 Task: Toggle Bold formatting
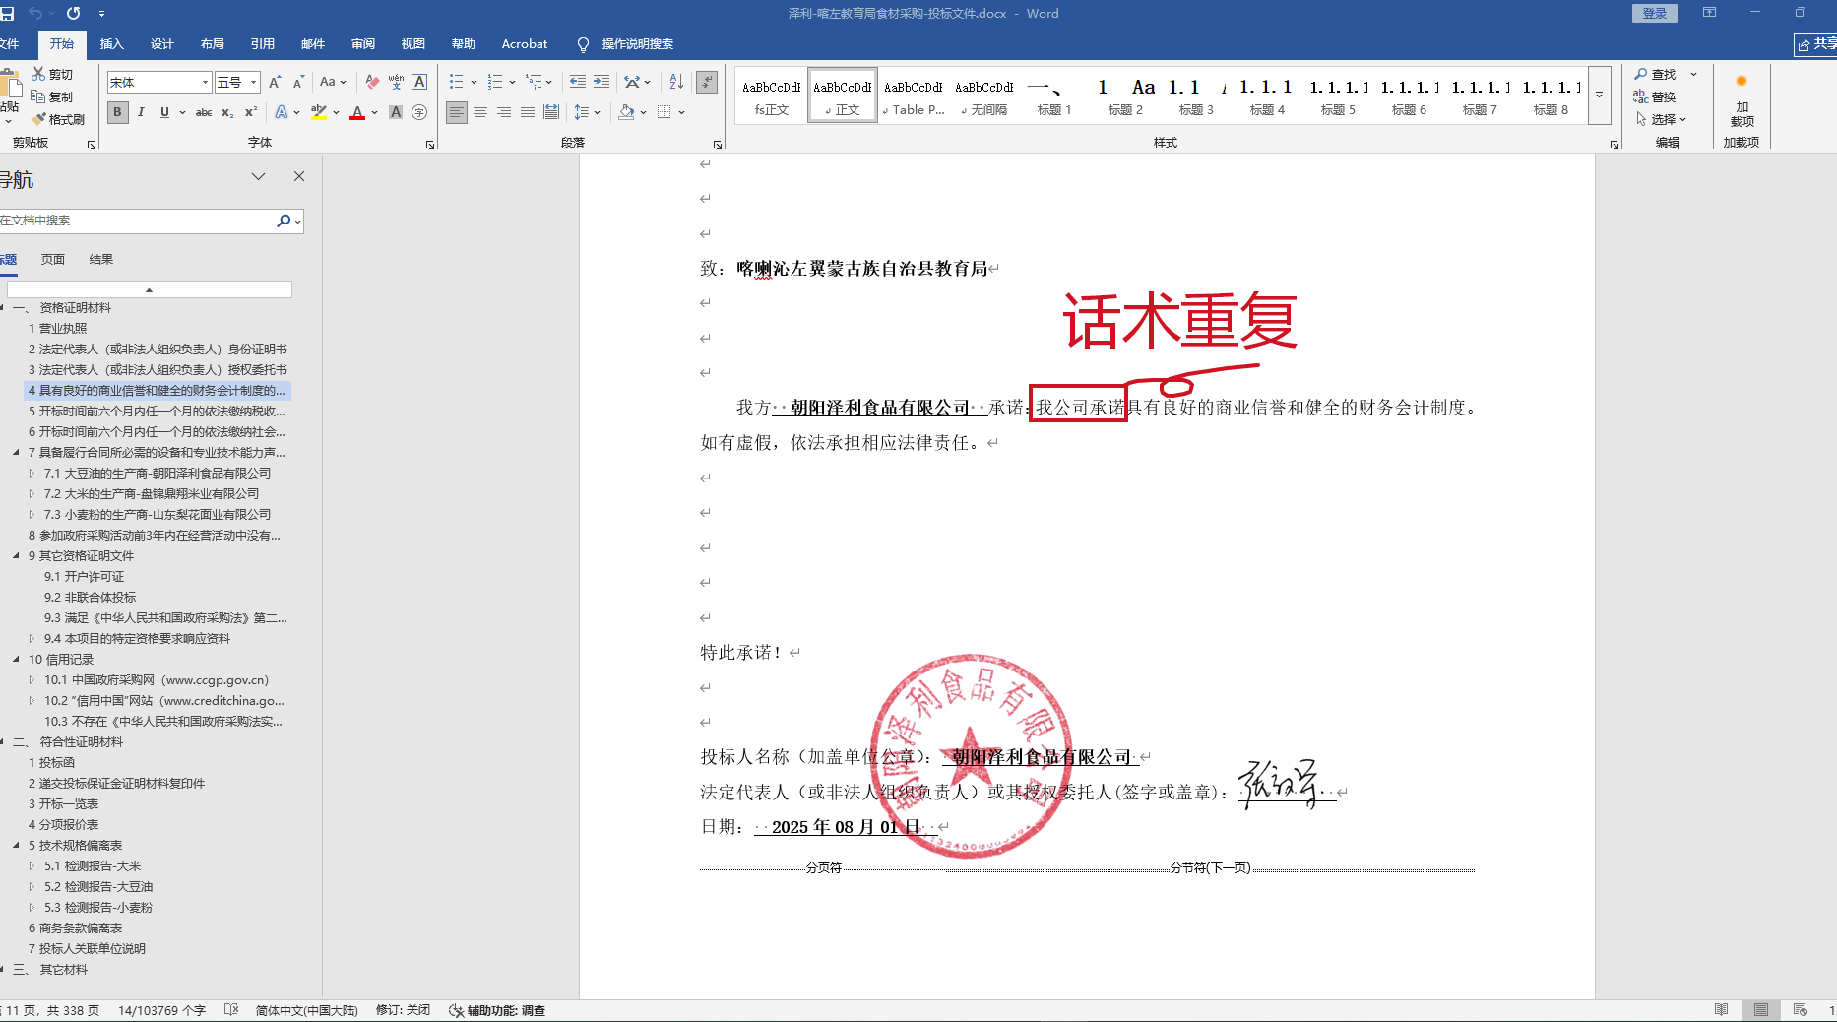(118, 112)
